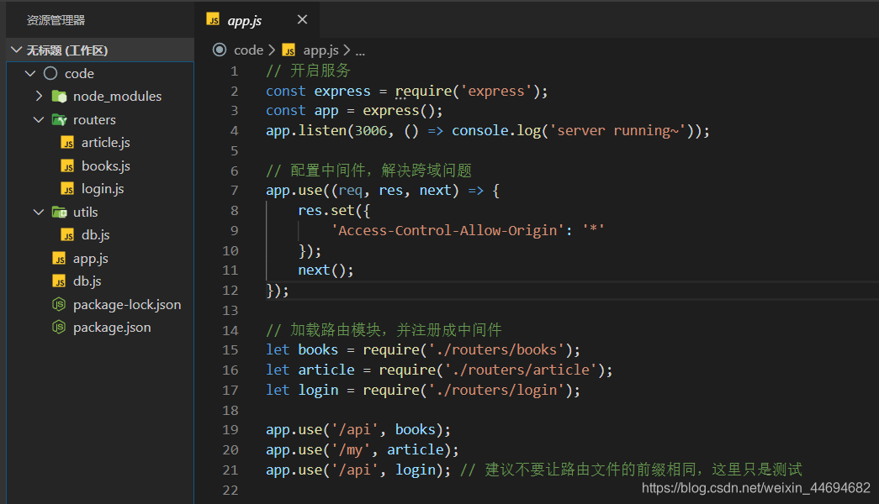Screen dimensions: 879x504
Task: Click the JS icon of article.js
Action: coord(67,143)
